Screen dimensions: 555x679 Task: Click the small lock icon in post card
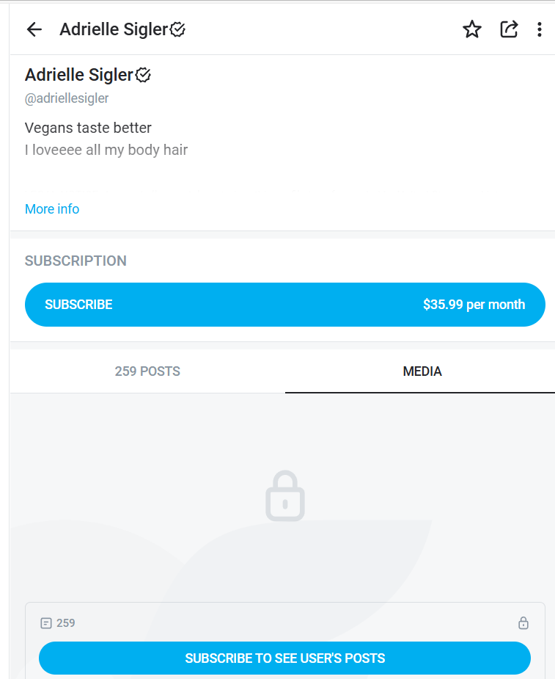coord(523,623)
